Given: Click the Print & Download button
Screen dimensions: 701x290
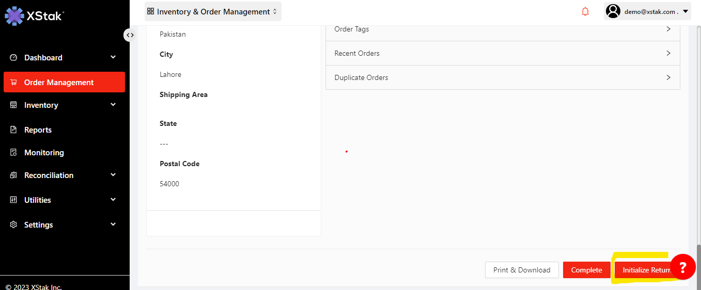Looking at the screenshot, I should 522,270.
